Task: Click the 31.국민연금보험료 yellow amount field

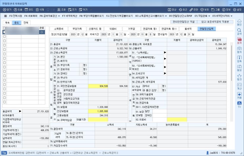Action: coord(98,86)
